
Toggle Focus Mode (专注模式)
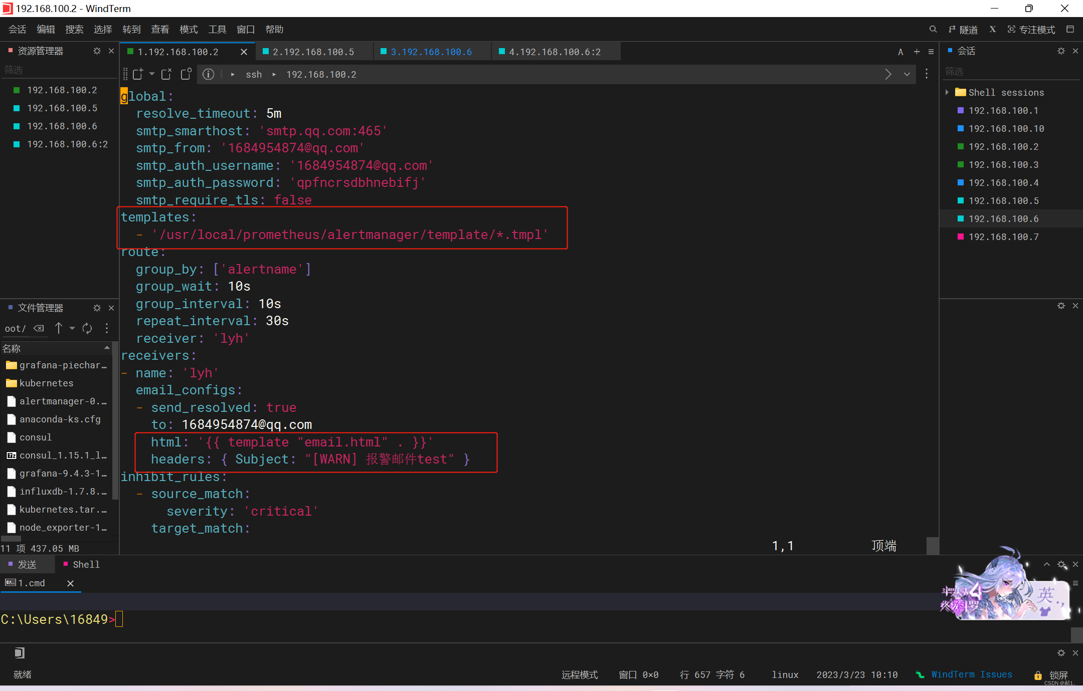[x=1031, y=30]
